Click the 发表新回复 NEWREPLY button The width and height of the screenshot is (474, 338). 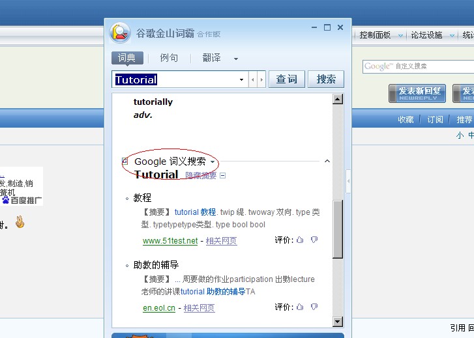[417, 93]
